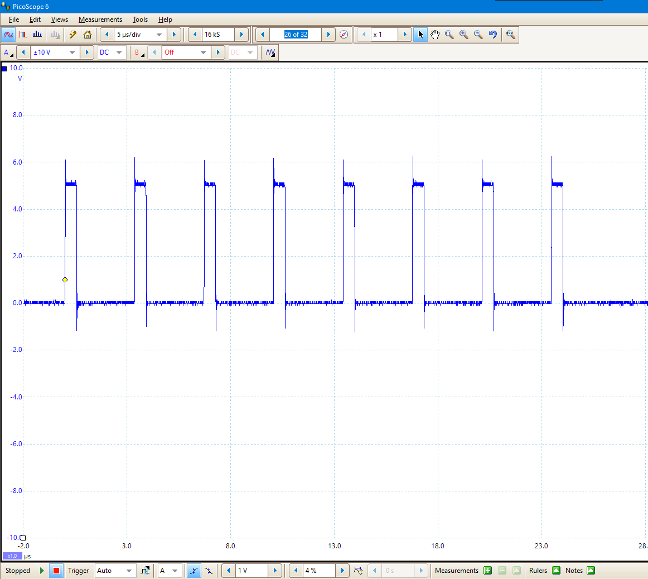Click the zoom-in magnifier tool
The width and height of the screenshot is (648, 579).
(x=463, y=35)
